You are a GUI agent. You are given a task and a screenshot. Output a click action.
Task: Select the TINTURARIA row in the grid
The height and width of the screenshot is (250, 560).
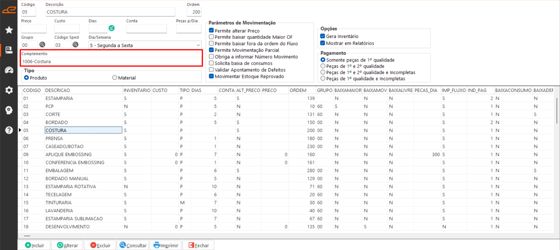pos(58,202)
